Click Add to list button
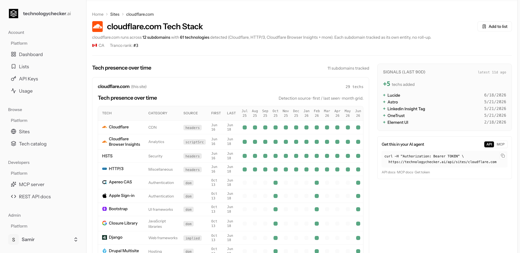This screenshot has height=253, width=520. pos(495,27)
